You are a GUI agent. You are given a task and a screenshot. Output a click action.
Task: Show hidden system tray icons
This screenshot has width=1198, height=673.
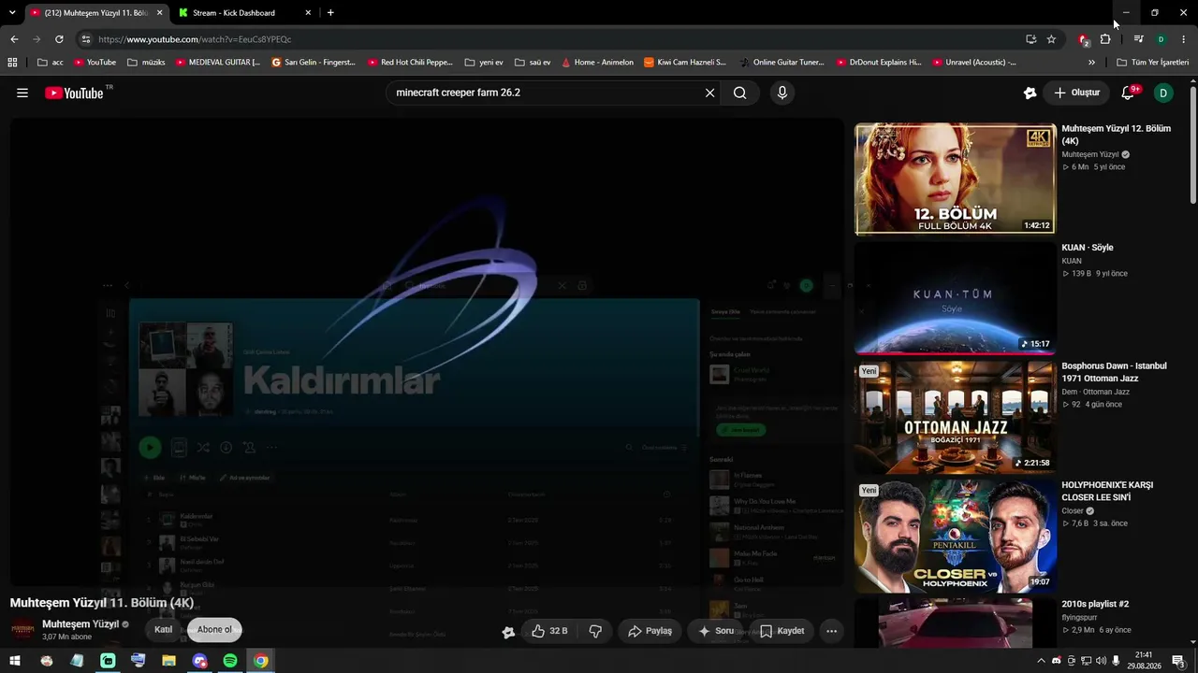1041,661
